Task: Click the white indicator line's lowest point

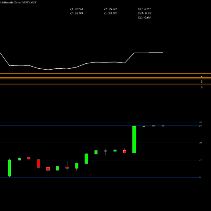Action: point(48,70)
